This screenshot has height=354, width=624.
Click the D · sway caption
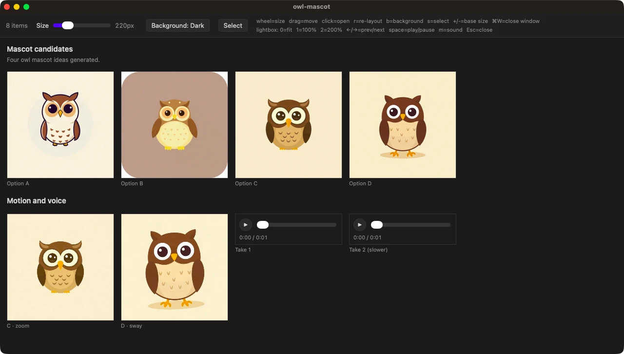pos(132,326)
